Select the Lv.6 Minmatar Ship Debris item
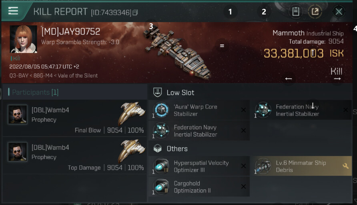The height and width of the screenshot is (205, 357). [x=302, y=166]
